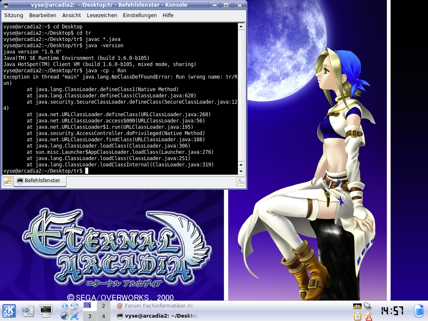Click the digital clock showing 14:57
Viewport: 428px width, 321px height.
(x=392, y=311)
